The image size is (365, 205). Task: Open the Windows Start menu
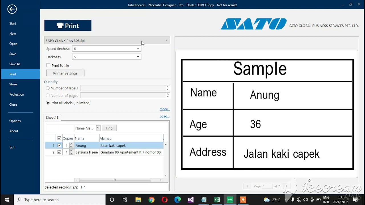coord(7,200)
